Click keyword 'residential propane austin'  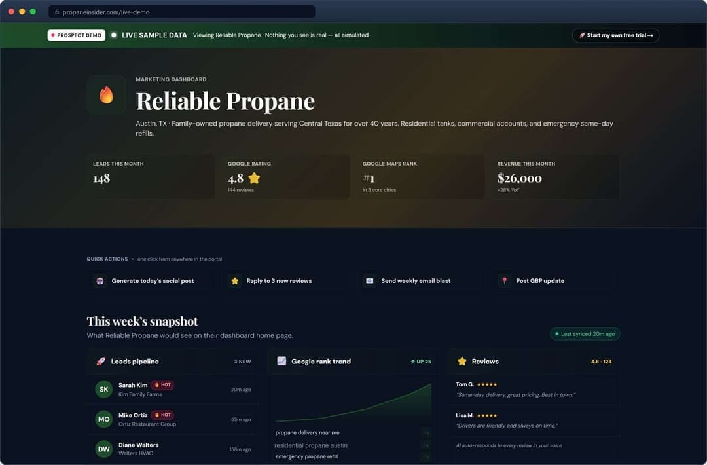pyautogui.click(x=311, y=445)
